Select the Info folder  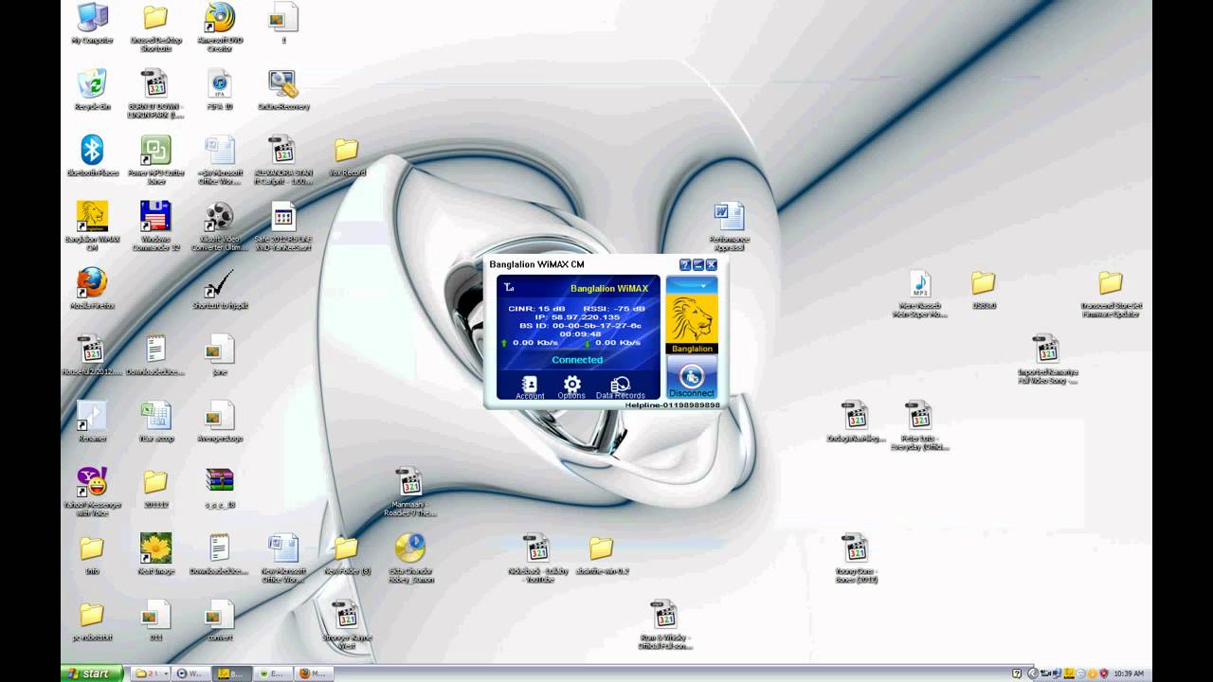[92, 554]
